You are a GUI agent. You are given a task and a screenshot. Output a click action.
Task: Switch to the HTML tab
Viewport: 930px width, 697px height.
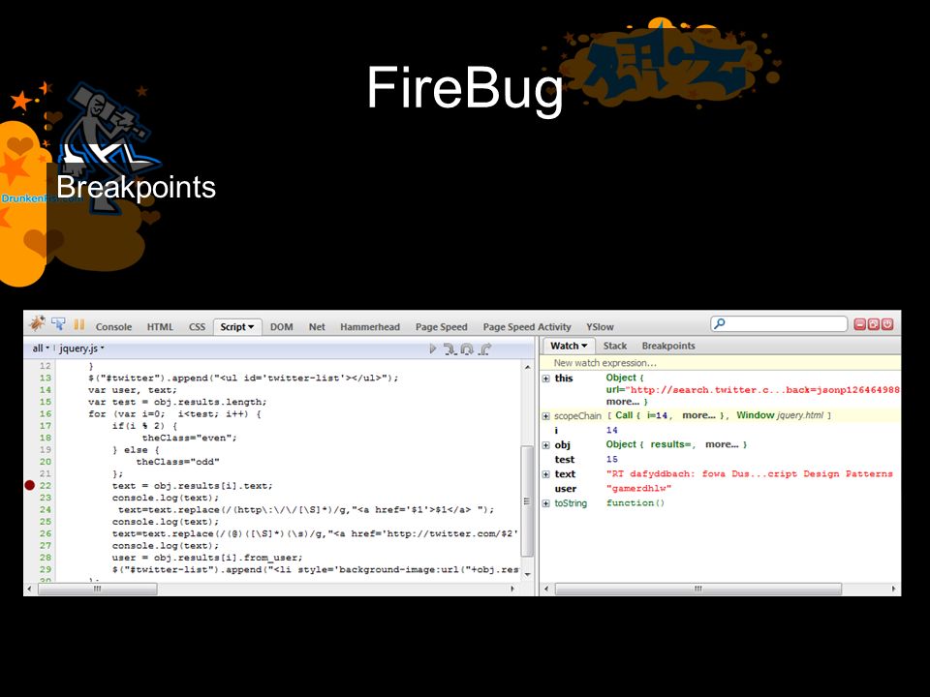(x=160, y=326)
